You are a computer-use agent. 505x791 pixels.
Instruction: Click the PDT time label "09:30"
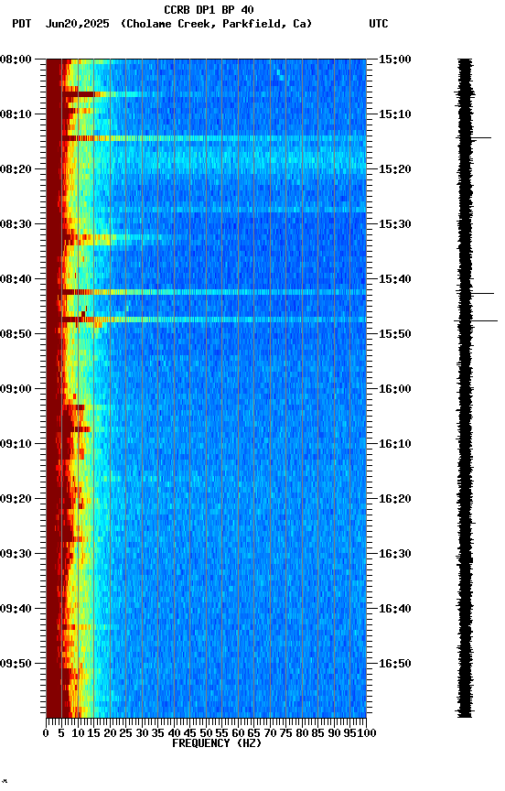tap(16, 555)
